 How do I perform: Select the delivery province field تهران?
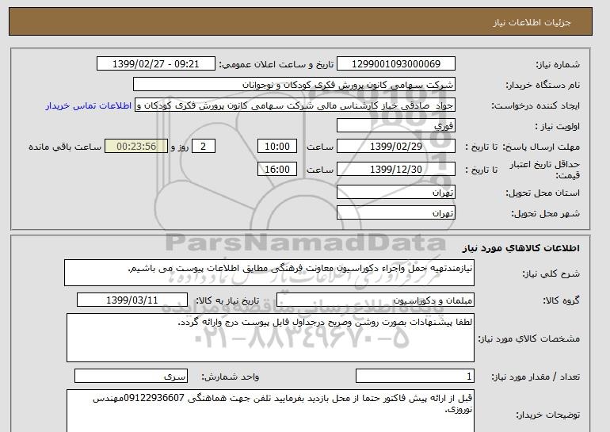(395, 193)
